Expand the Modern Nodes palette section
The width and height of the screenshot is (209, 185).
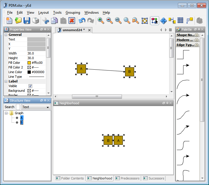(197, 40)
